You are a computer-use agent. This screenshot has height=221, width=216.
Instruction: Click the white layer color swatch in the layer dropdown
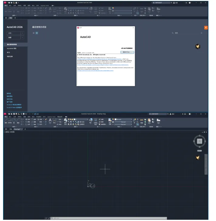pyautogui.click(x=74, y=119)
